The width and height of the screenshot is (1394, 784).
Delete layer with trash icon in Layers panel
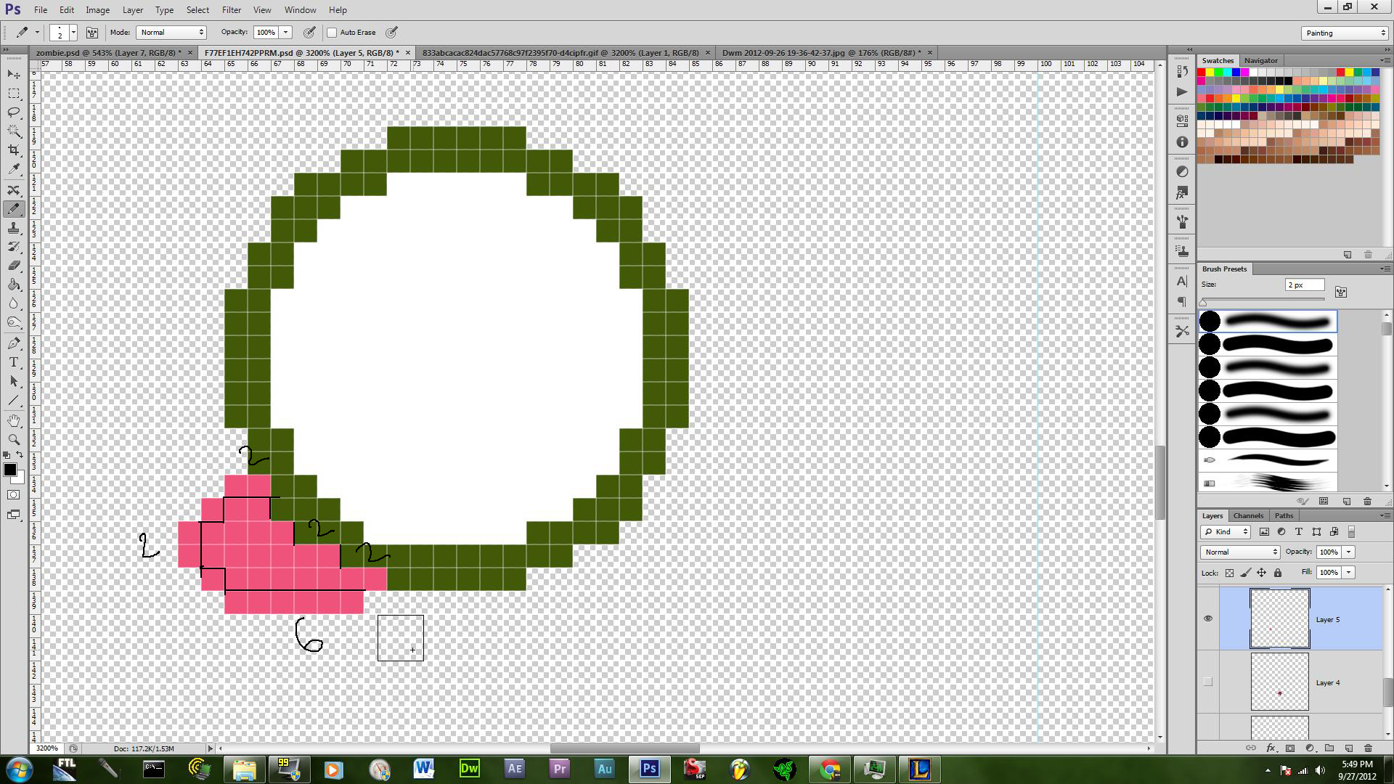[1368, 748]
